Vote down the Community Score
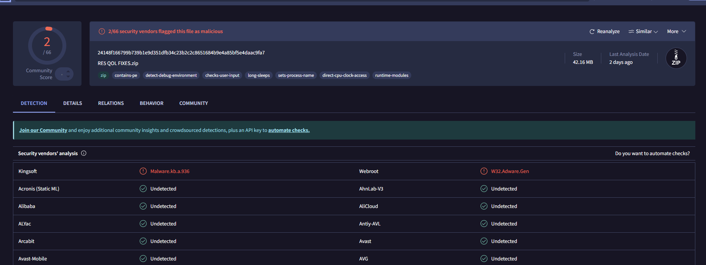Image resolution: width=706 pixels, height=265 pixels. pyautogui.click(x=68, y=77)
